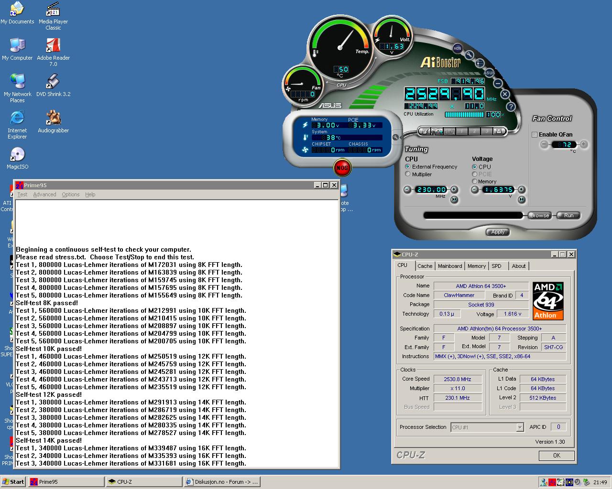This screenshot has width=612, height=489.
Task: Click the AMD Athlon 64 3500+ name field
Action: tap(481, 286)
